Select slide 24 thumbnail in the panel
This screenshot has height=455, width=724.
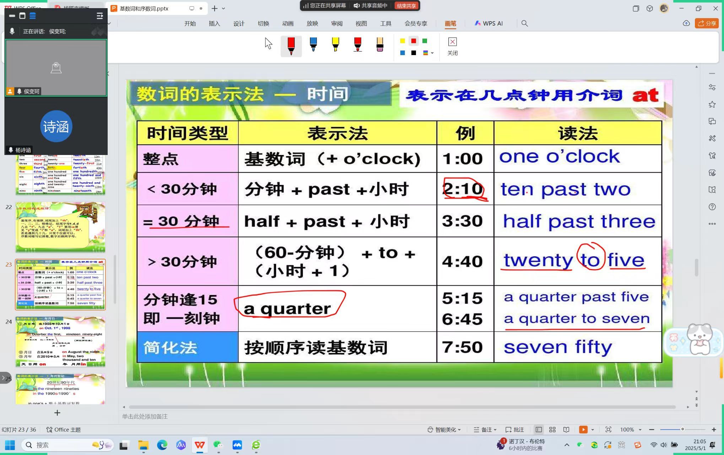point(60,342)
